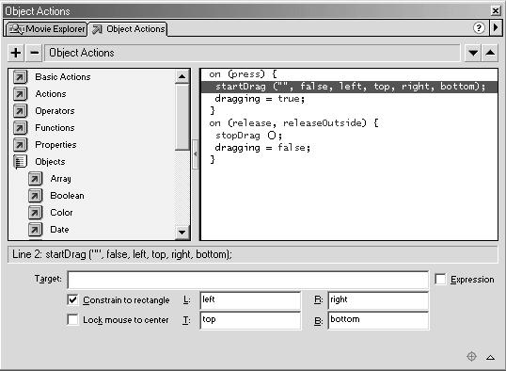This screenshot has width=506, height=371.
Task: Expand the Functions category icon
Action: click(x=20, y=128)
